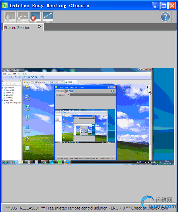Minimize the Inletex Easy Meeting Classic window
The width and height of the screenshot is (178, 212).
[155, 6]
